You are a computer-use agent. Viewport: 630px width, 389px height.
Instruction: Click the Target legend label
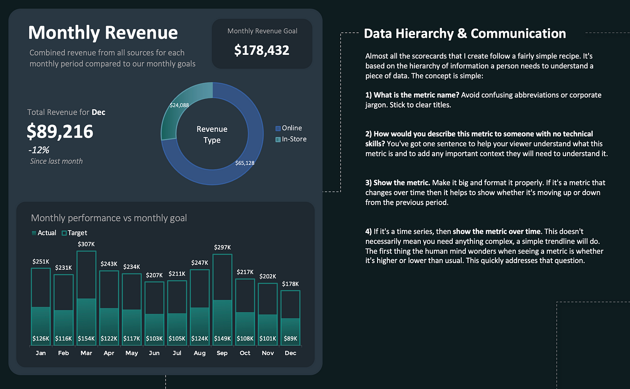pyautogui.click(x=77, y=233)
